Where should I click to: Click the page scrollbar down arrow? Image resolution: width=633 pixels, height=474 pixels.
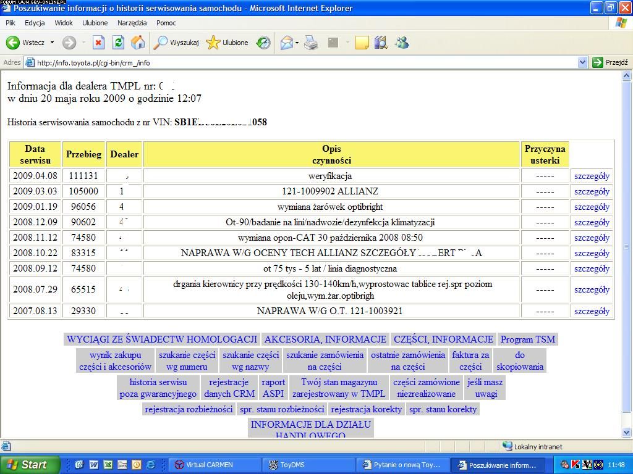627,433
